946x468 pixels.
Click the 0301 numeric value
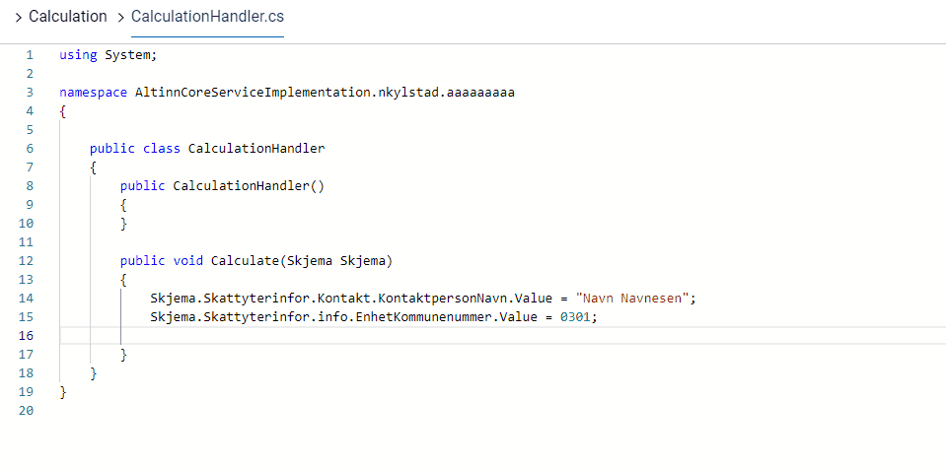[x=578, y=316]
